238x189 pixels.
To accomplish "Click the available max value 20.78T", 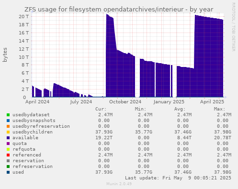I will [223, 138].
